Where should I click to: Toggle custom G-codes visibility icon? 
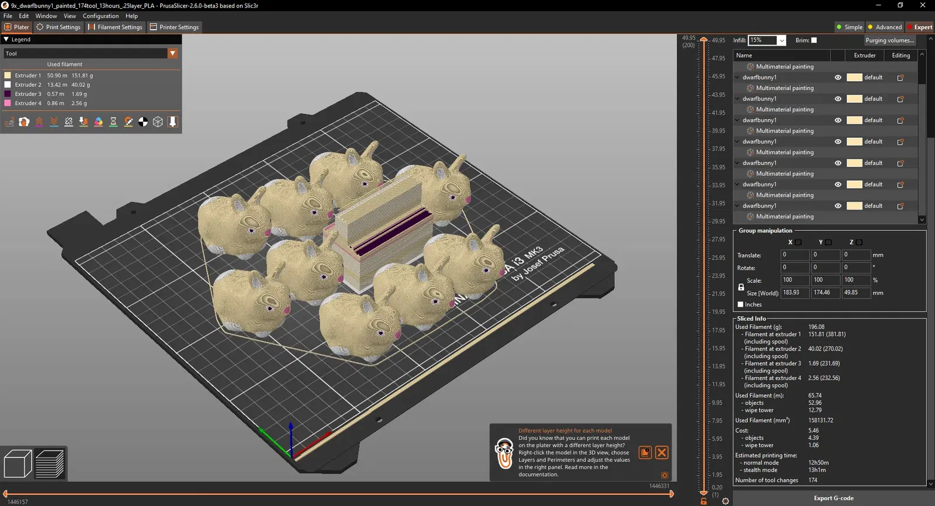point(129,122)
